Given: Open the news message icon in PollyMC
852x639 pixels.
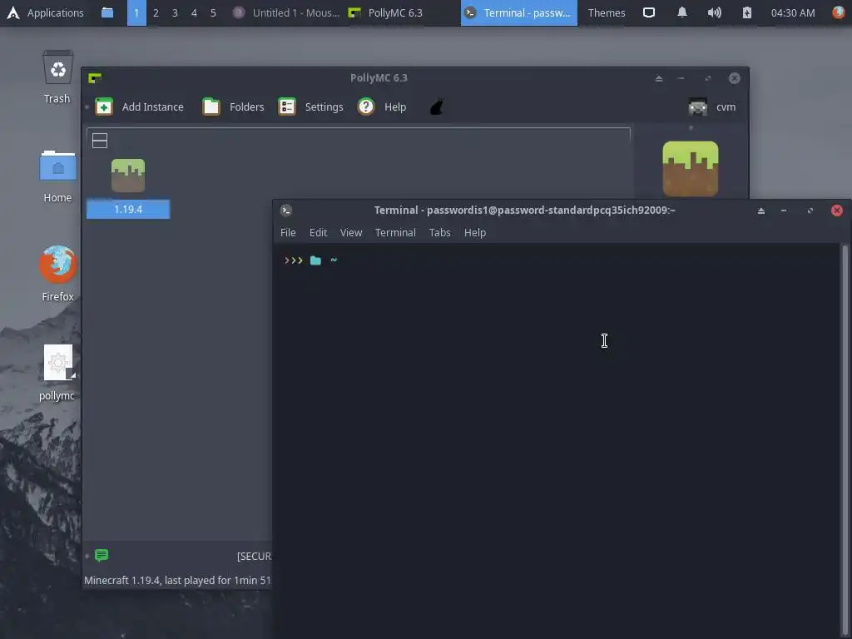Looking at the screenshot, I should (102, 555).
